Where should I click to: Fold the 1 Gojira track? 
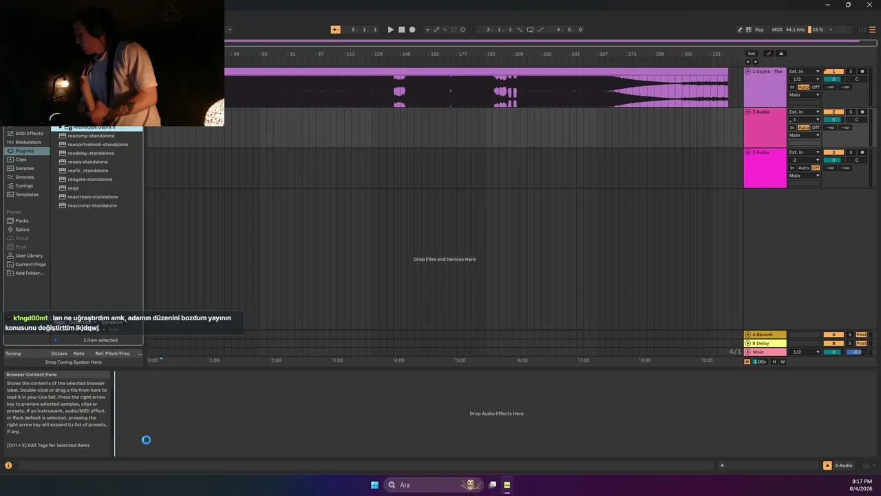click(x=748, y=72)
